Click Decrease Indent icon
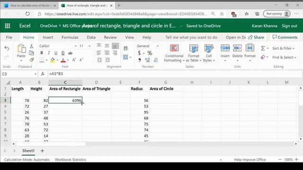Viewport: 303px width, 170px height. (99, 60)
